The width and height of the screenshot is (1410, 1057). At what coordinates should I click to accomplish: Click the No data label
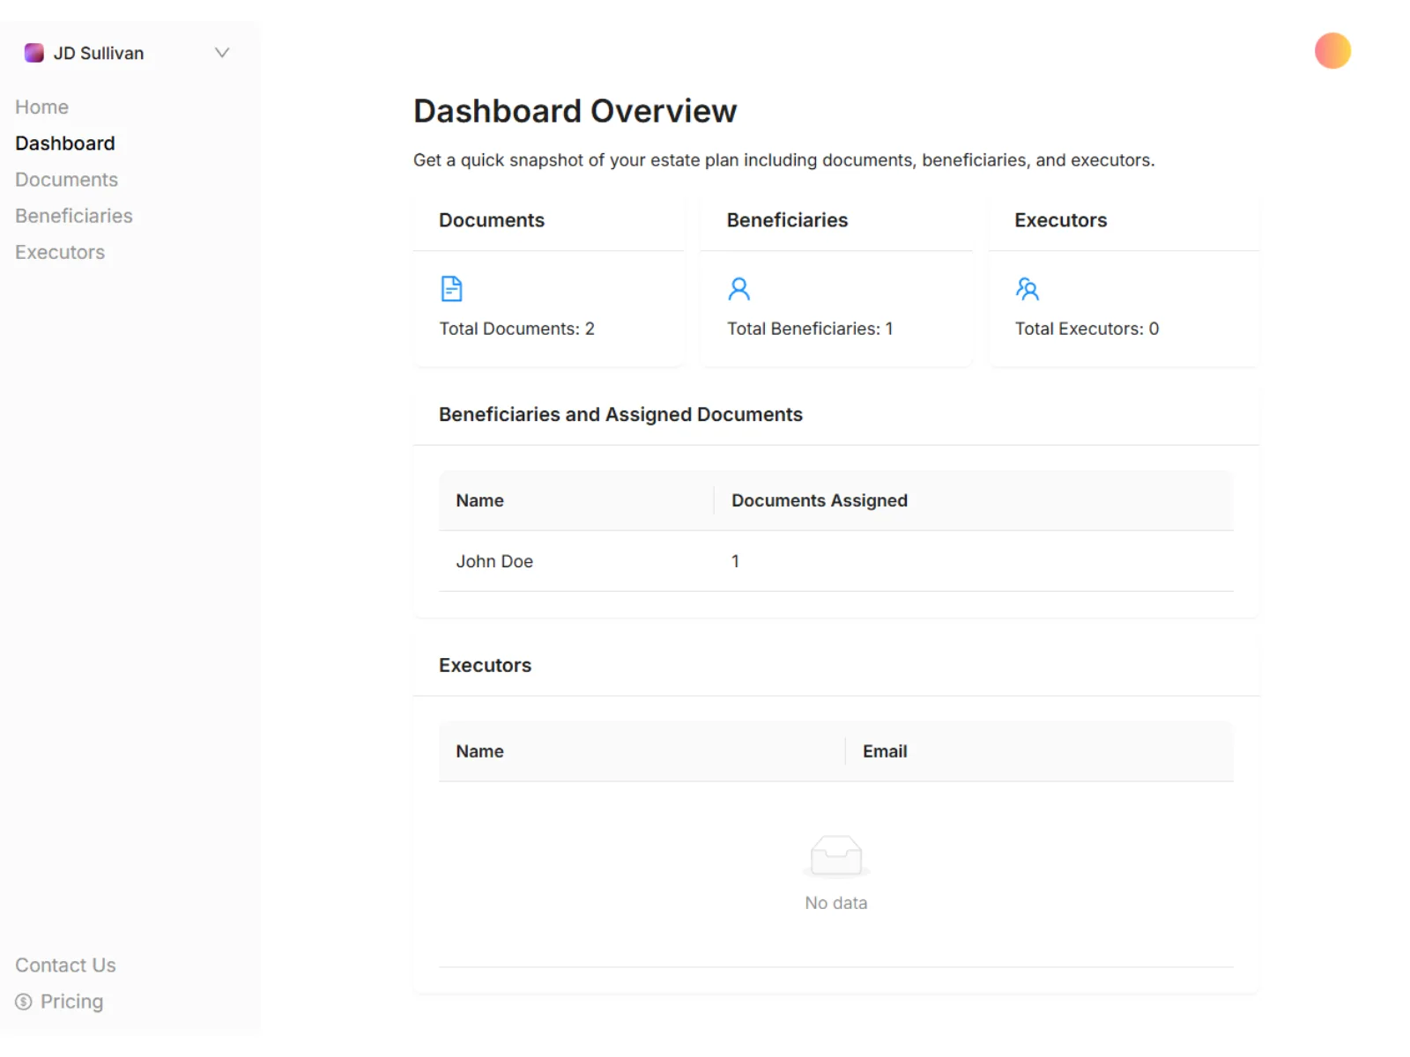836,903
